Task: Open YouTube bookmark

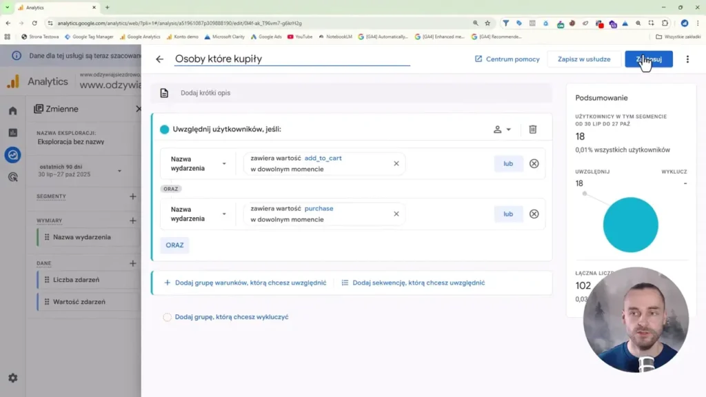Action: [300, 37]
